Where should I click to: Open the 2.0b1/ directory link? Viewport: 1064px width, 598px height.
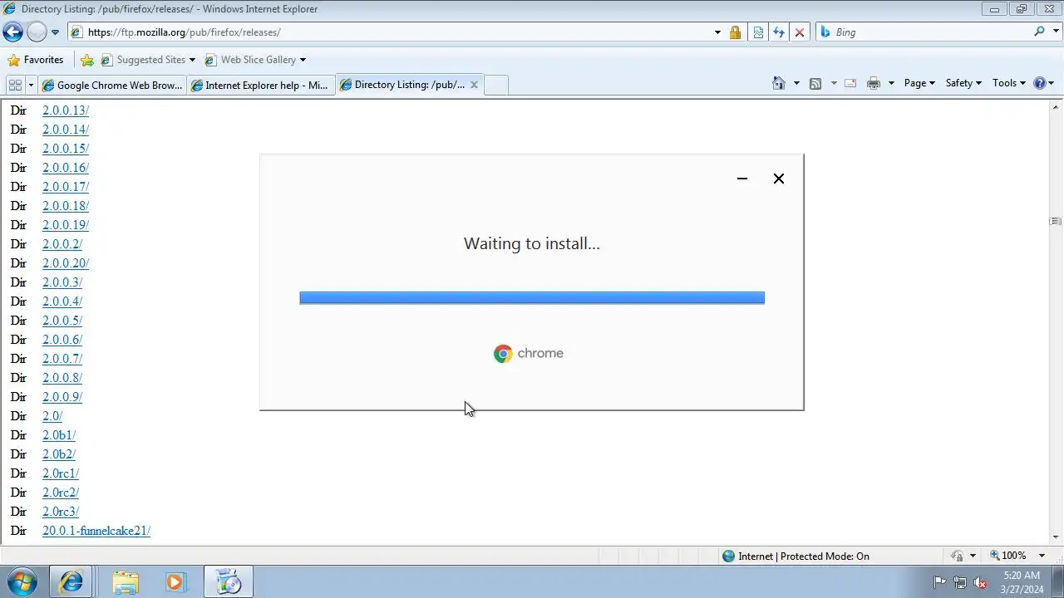pos(59,435)
